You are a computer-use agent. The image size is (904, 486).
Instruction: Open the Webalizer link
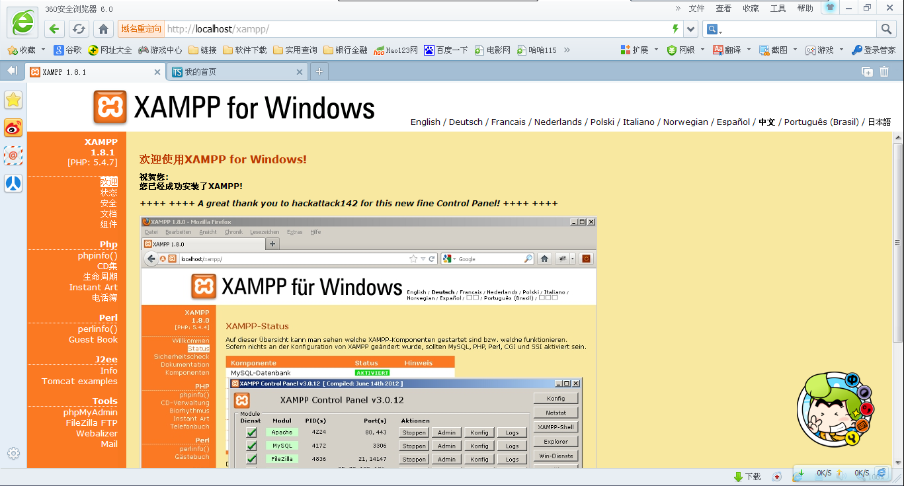coord(97,433)
